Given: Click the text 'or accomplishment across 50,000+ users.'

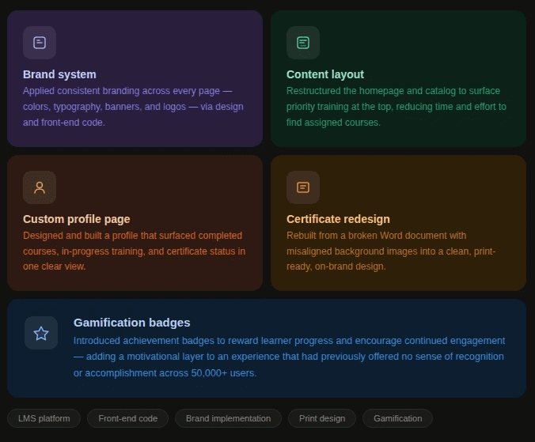Looking at the screenshot, I should 165,373.
